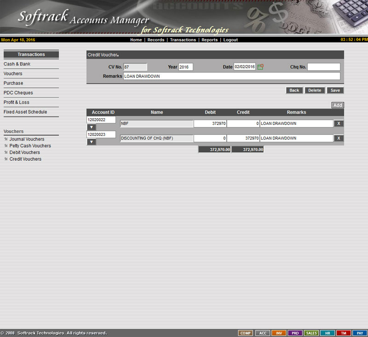The width and height of the screenshot is (368, 337).
Task: Open the INV module badge
Action: pyautogui.click(x=279, y=333)
